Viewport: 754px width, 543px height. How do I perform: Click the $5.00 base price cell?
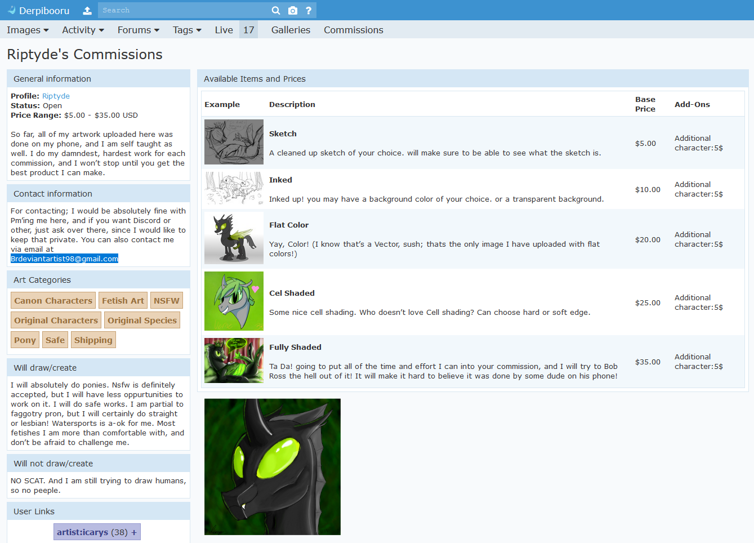(x=645, y=144)
